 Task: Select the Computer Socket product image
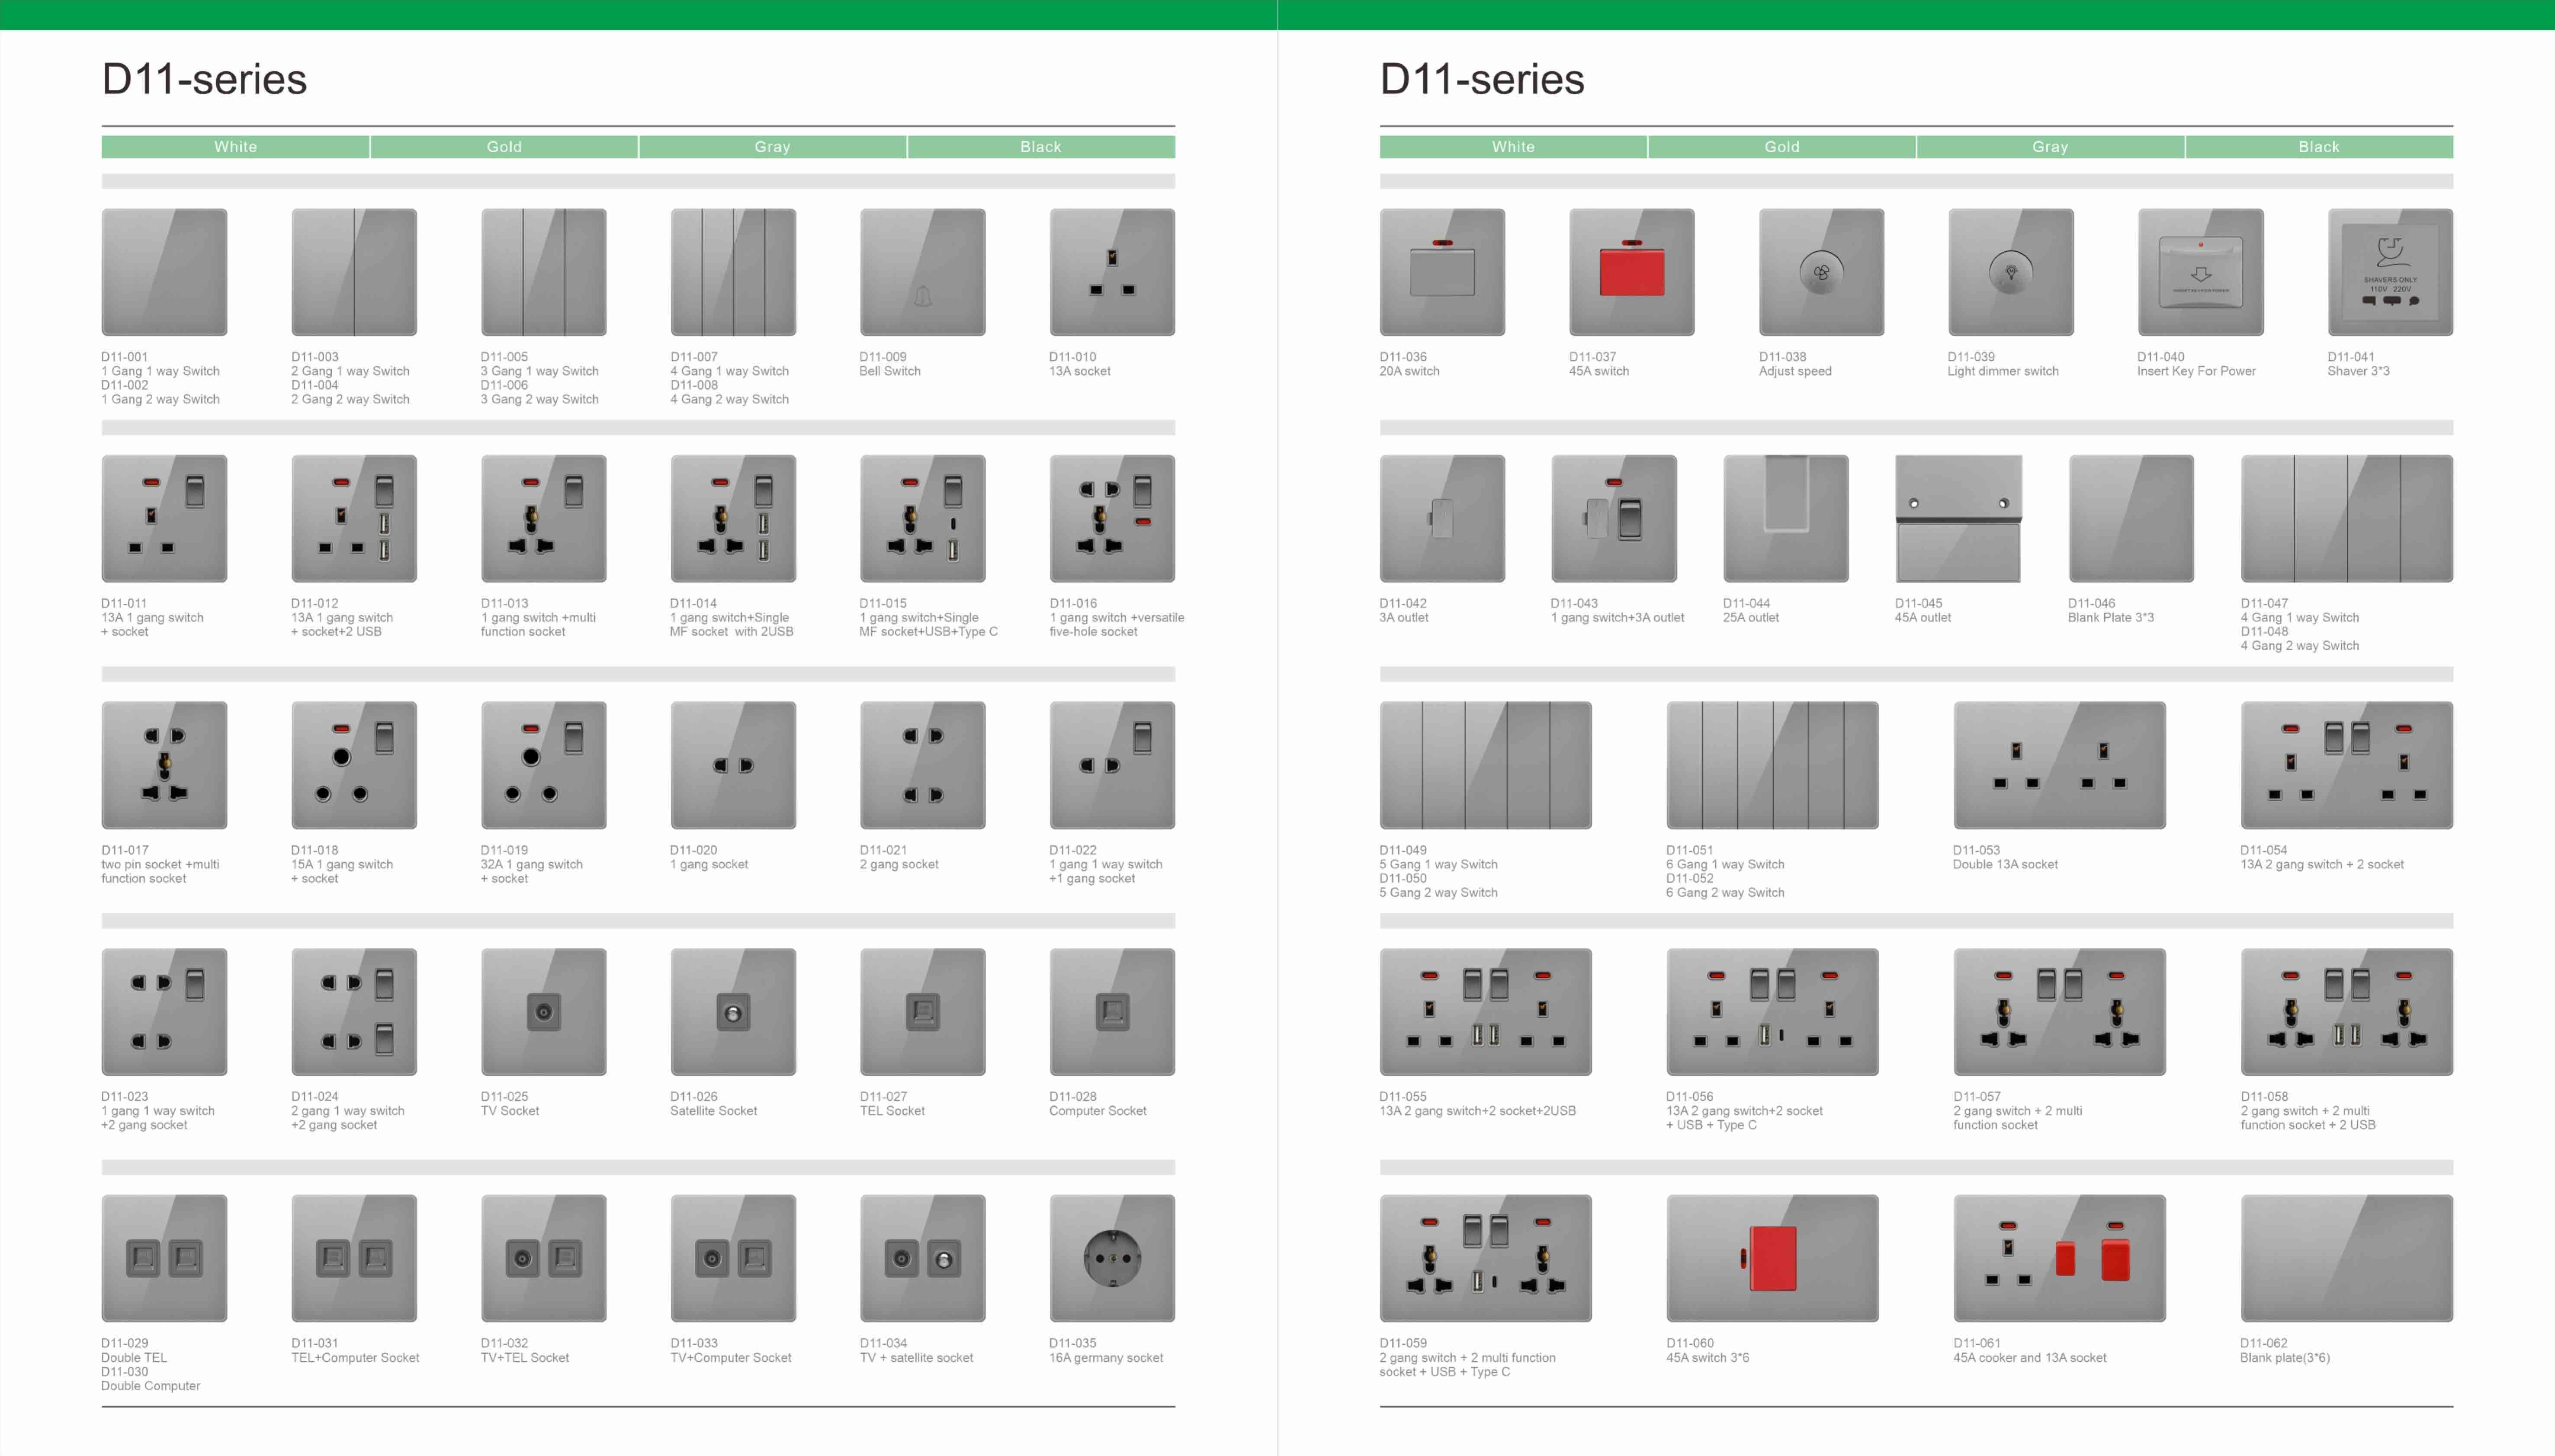pyautogui.click(x=1112, y=1012)
